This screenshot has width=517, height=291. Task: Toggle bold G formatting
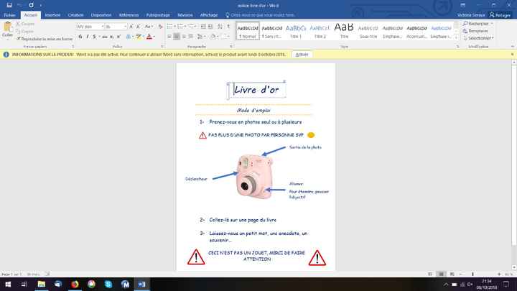pyautogui.click(x=80, y=37)
